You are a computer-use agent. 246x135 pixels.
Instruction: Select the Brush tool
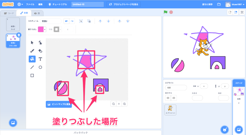32,51
